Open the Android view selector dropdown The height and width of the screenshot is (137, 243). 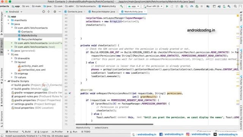pyautogui.click(x=14, y=12)
